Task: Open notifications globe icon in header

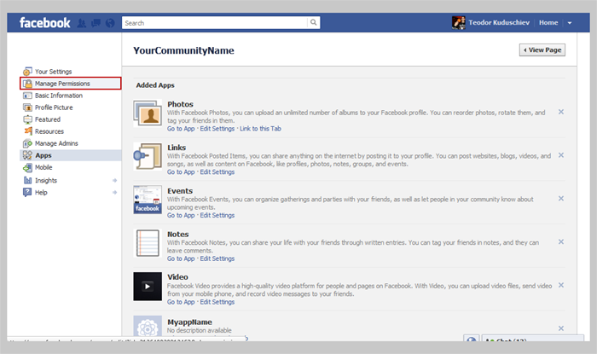Action: tap(110, 23)
